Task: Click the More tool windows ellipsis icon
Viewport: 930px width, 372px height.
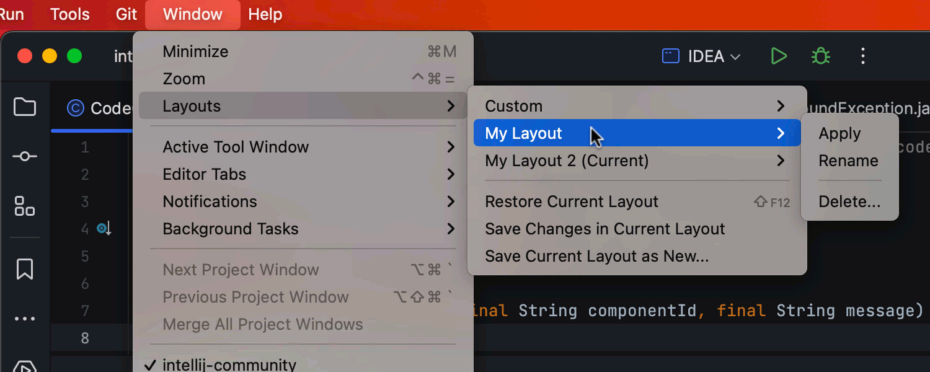Action: (x=25, y=319)
